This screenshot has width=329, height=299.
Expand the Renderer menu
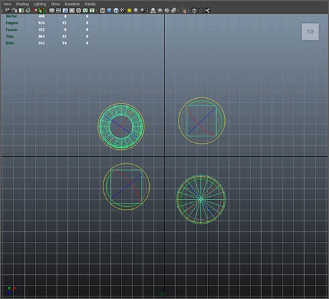coord(72,4)
